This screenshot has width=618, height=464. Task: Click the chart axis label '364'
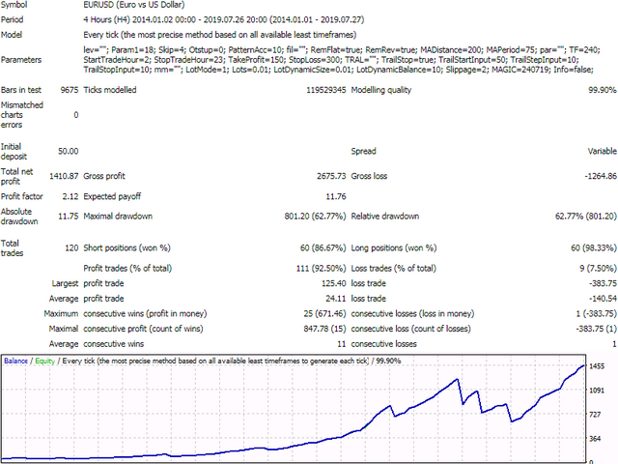coord(595,439)
